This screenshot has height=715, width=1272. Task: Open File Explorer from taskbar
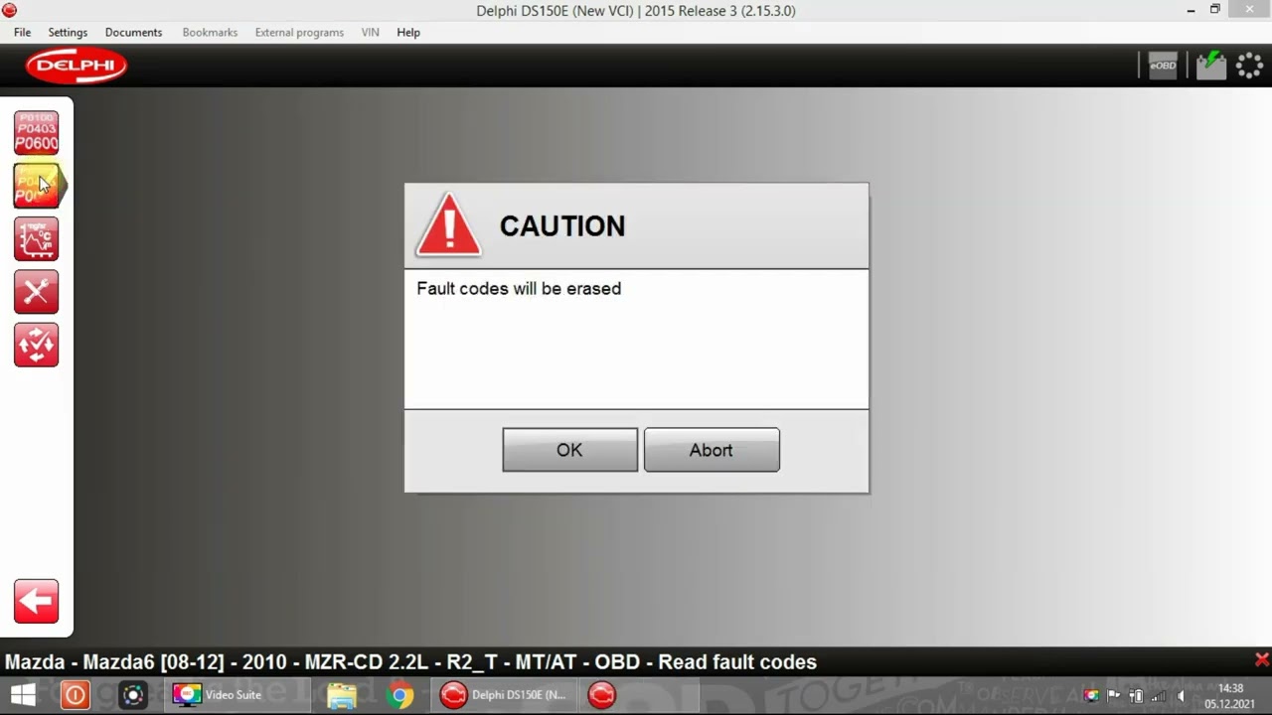(341, 695)
